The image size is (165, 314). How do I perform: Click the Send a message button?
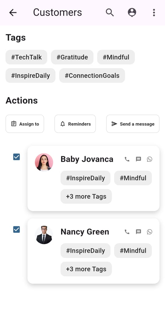click(x=133, y=124)
